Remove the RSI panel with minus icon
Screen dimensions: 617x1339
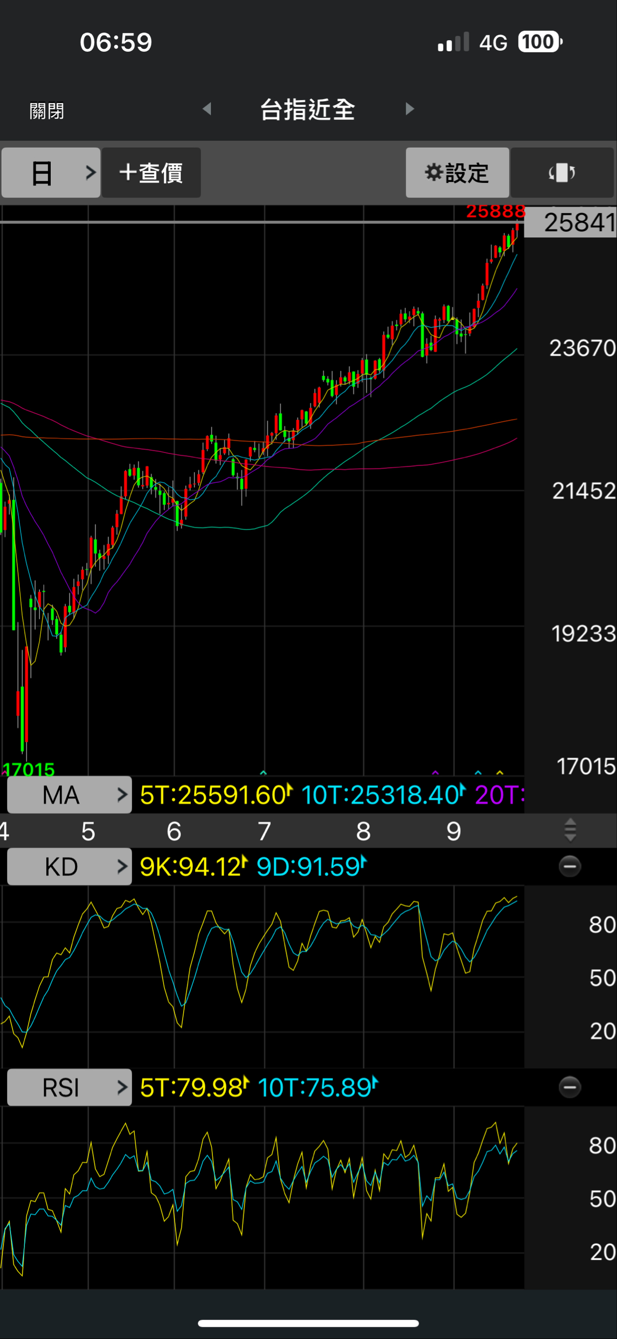pos(570,1088)
